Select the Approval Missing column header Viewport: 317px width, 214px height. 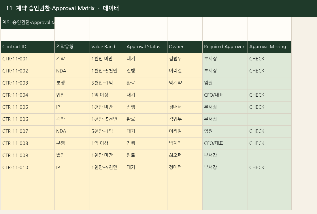(269, 47)
